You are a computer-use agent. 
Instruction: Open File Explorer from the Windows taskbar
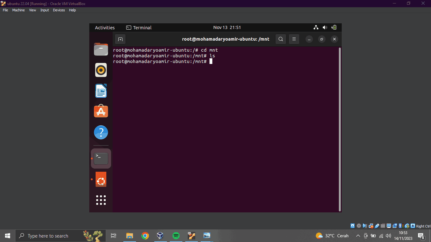pyautogui.click(x=129, y=236)
